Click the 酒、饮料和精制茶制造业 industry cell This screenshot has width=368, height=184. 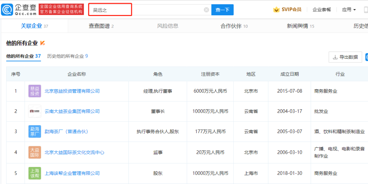coord(339,132)
